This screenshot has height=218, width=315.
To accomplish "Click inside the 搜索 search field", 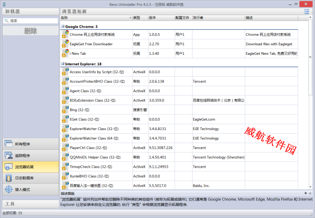I will [31, 21].
